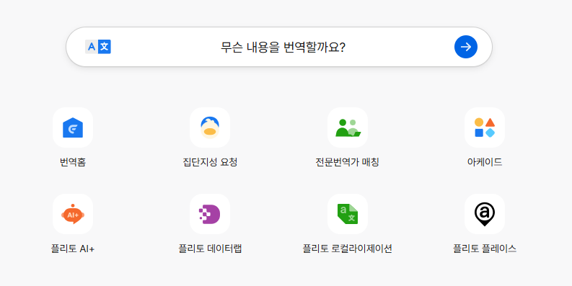Click the 플리토 데이터랩 text label
The height and width of the screenshot is (286, 572).
coord(210,249)
